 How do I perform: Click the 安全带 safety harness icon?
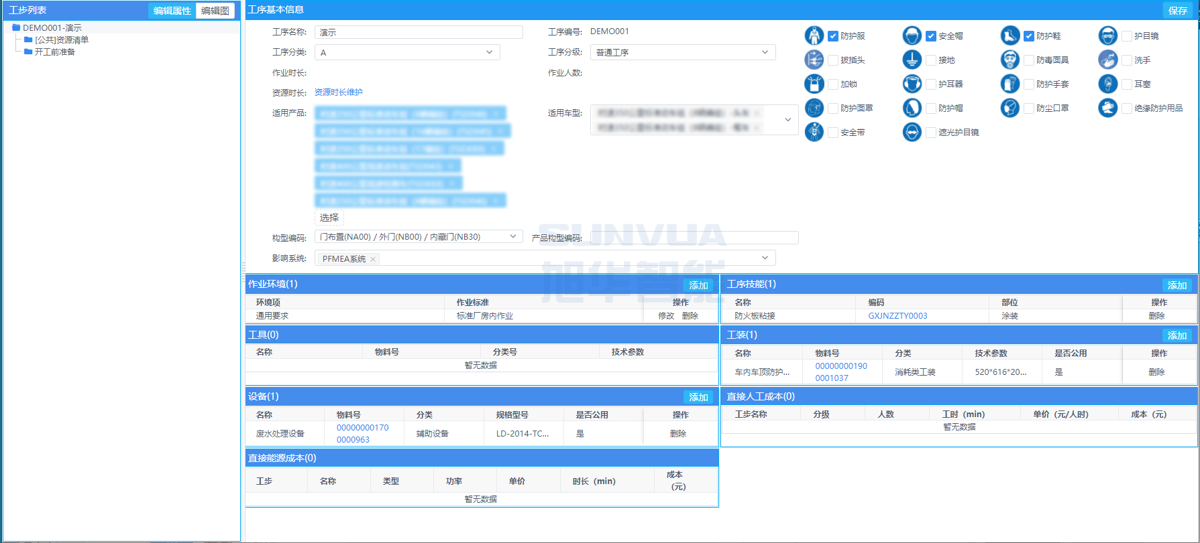coord(814,132)
